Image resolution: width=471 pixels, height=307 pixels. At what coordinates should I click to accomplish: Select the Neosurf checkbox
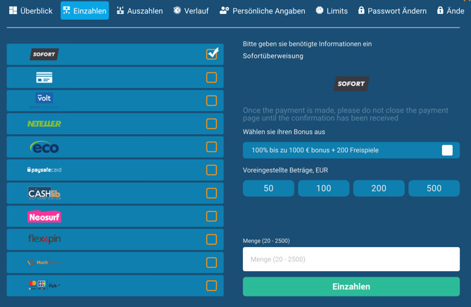[211, 216]
